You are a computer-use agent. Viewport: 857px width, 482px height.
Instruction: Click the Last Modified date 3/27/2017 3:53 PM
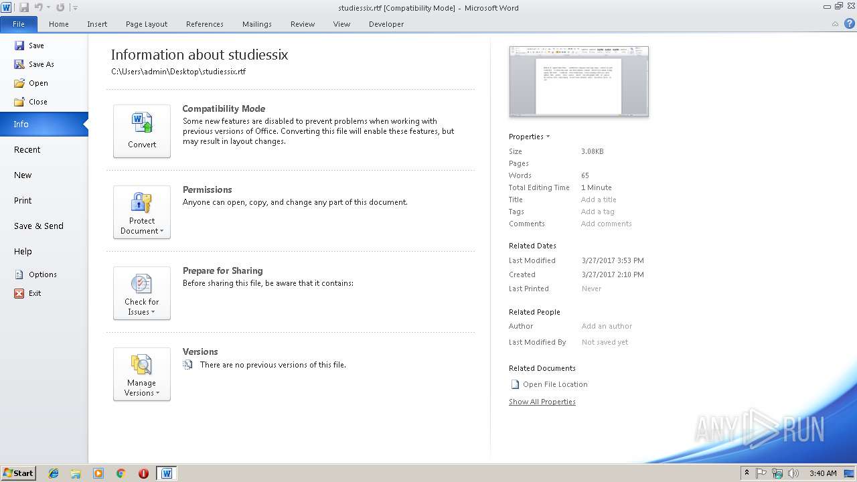tap(613, 260)
